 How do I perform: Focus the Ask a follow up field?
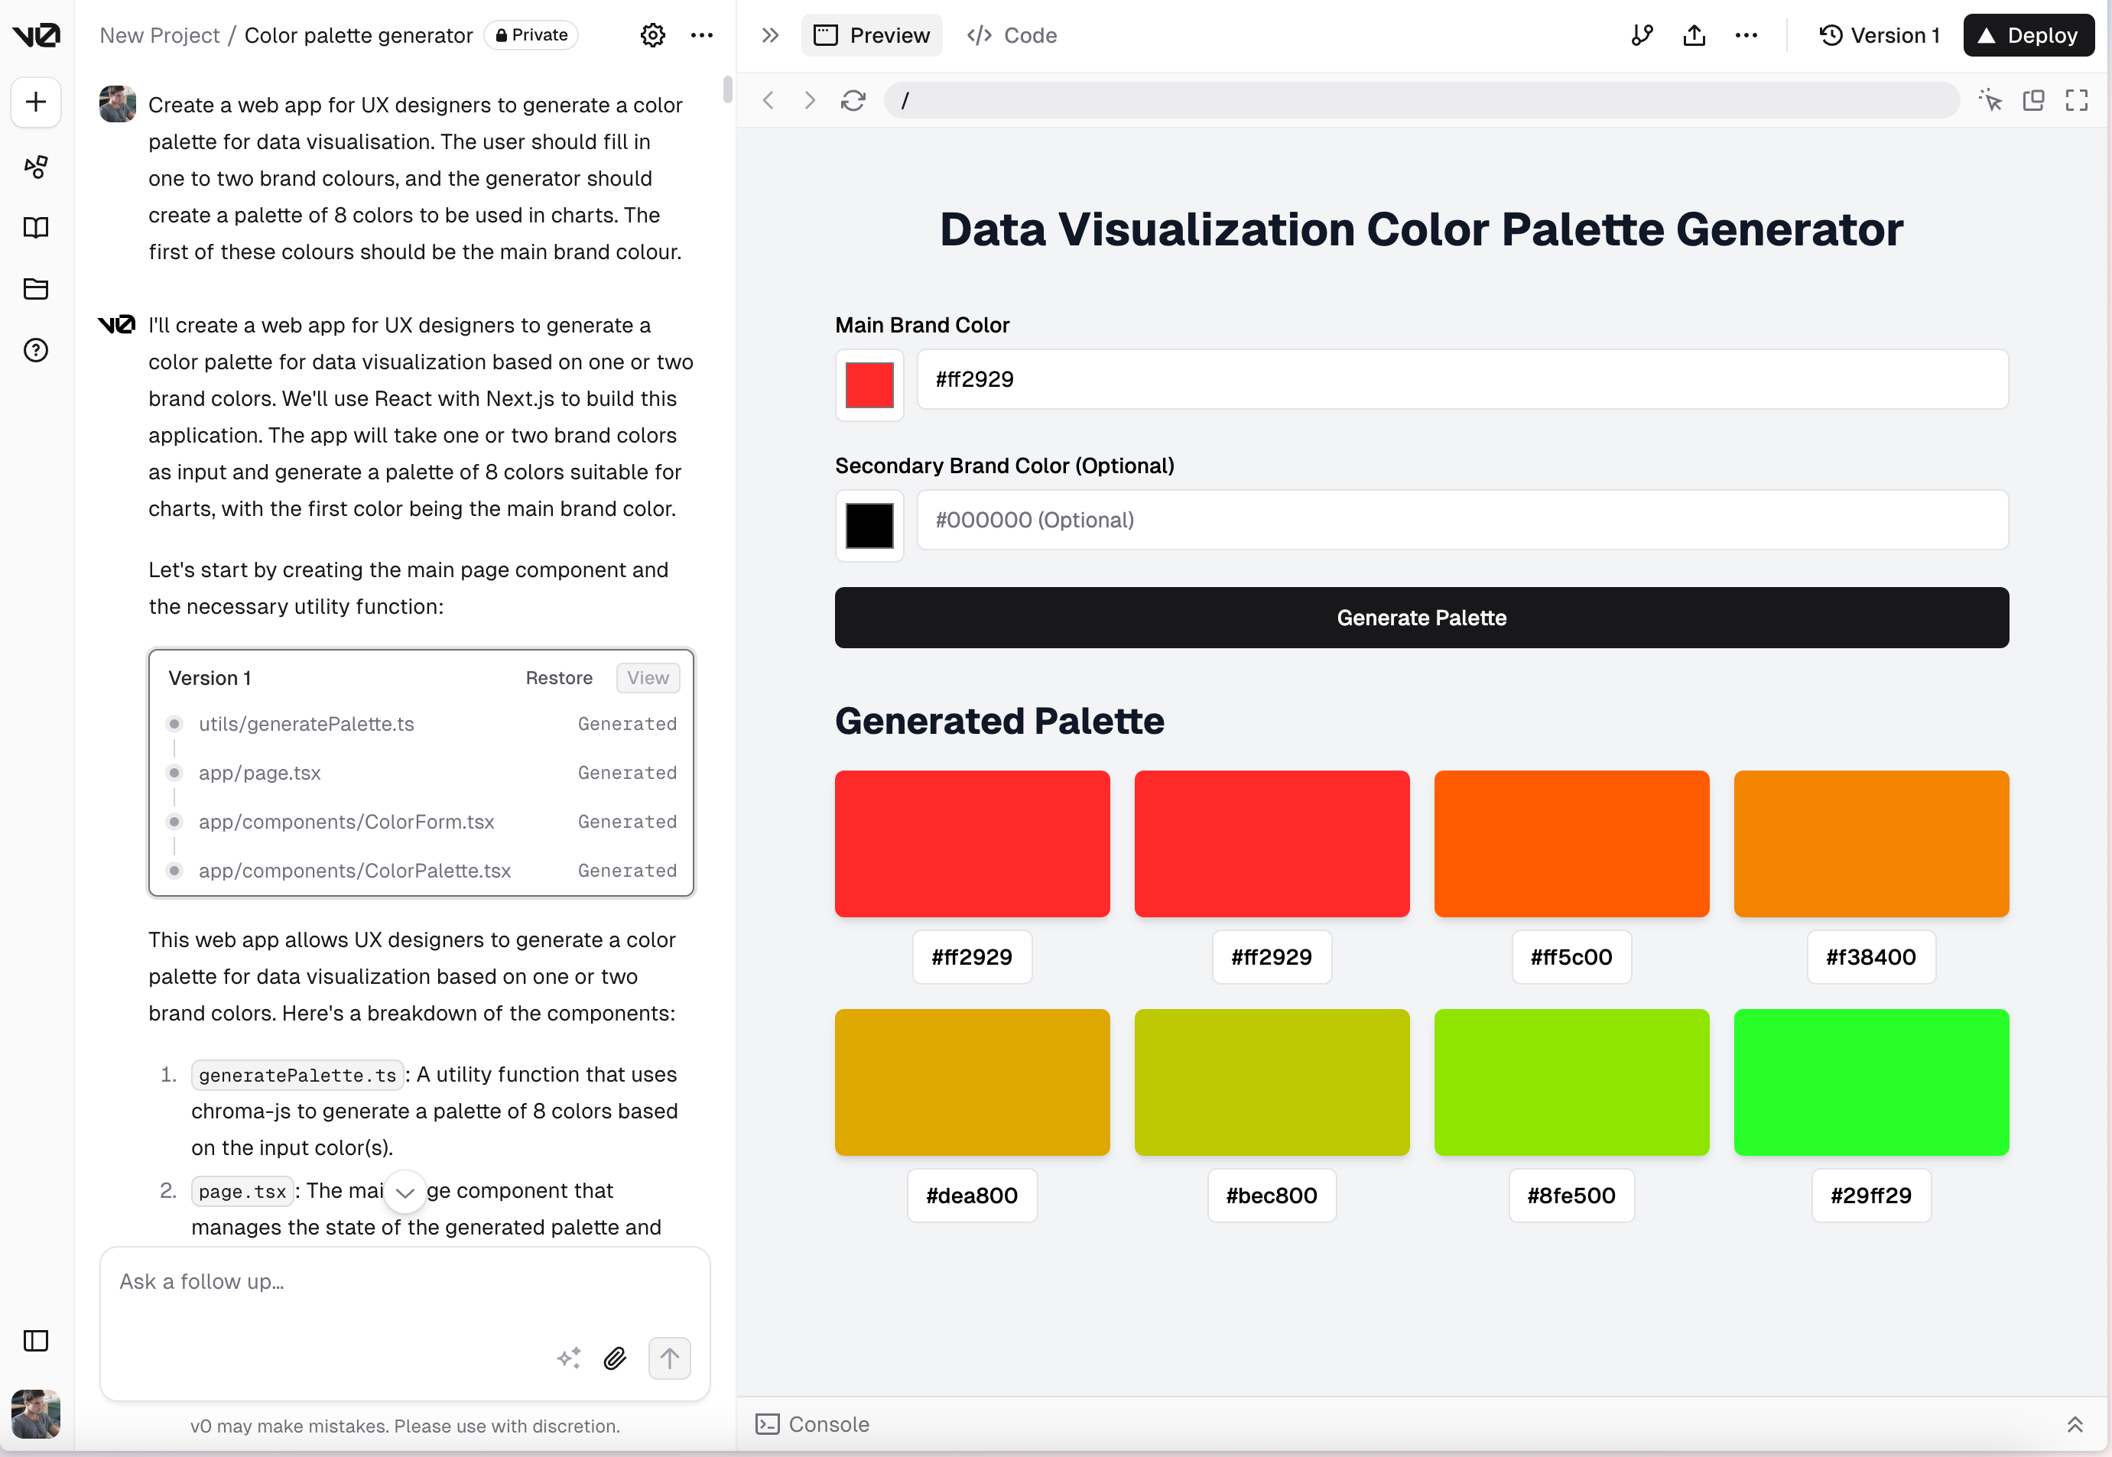coord(405,1283)
